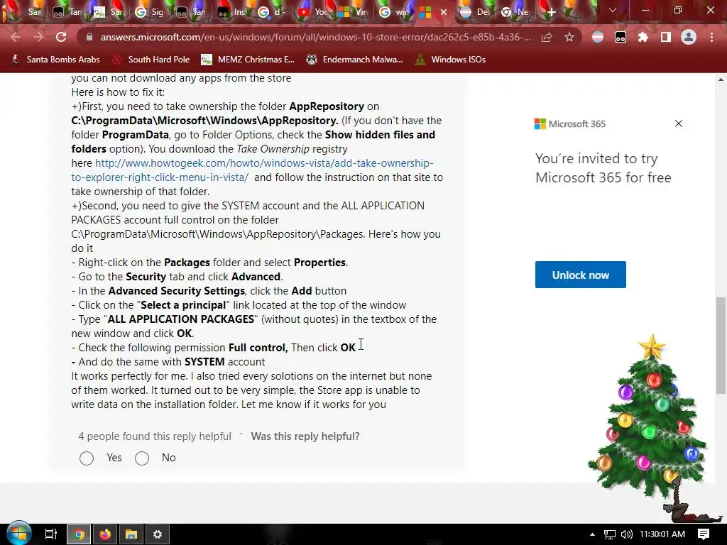727x545 pixels.
Task: Click the striped flag extension icon
Action: tap(598, 37)
